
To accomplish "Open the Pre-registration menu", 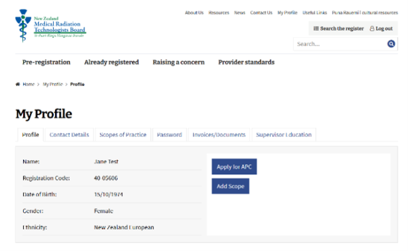I will pos(46,62).
